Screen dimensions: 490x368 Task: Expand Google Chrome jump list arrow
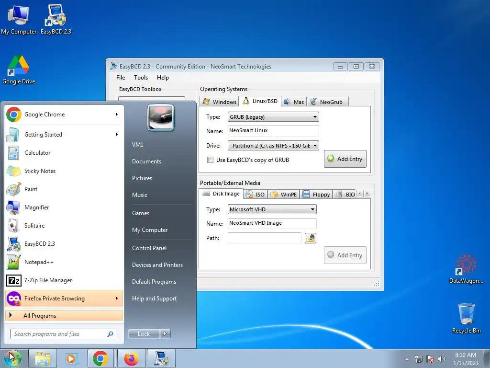point(117,115)
